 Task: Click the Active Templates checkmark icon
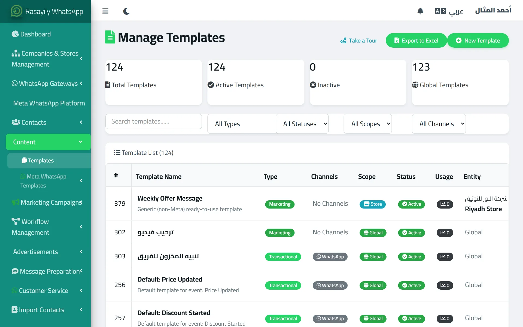click(211, 85)
